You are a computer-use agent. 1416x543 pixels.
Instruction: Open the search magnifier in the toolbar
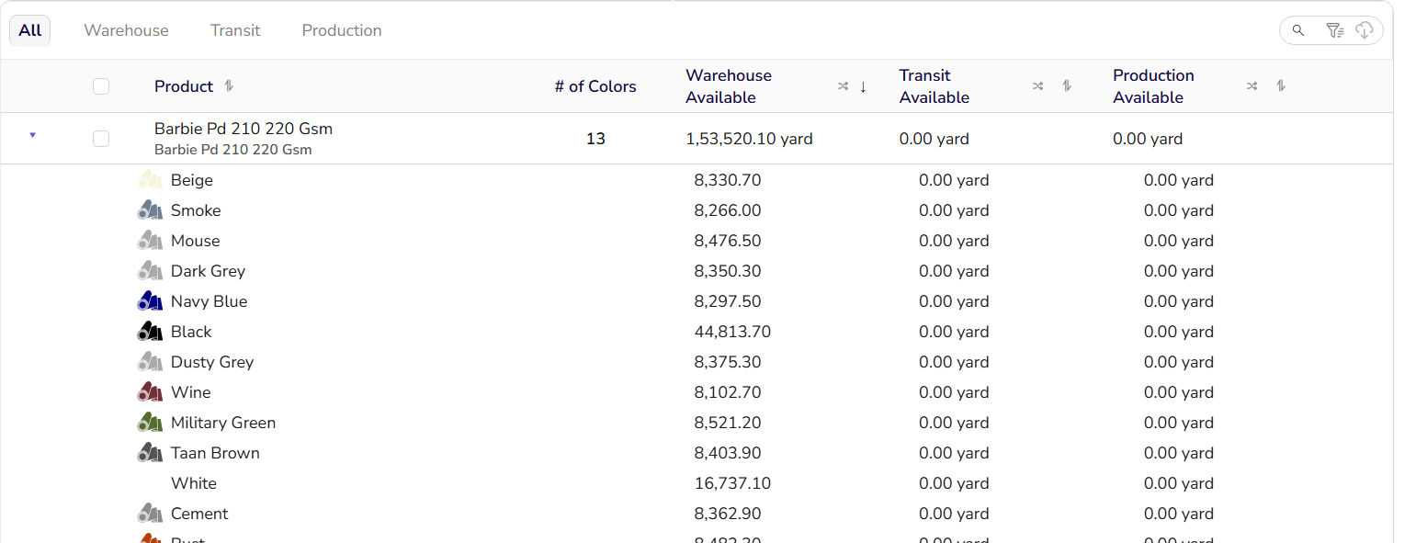click(1297, 30)
